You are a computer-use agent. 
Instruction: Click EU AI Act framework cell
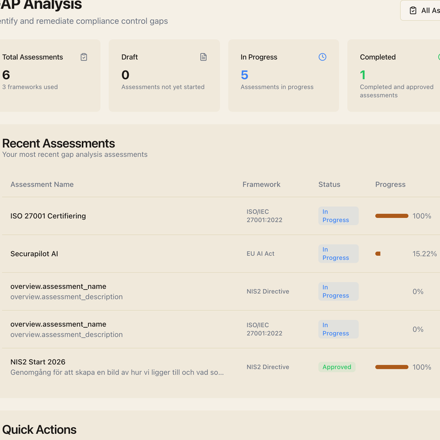pos(260,254)
